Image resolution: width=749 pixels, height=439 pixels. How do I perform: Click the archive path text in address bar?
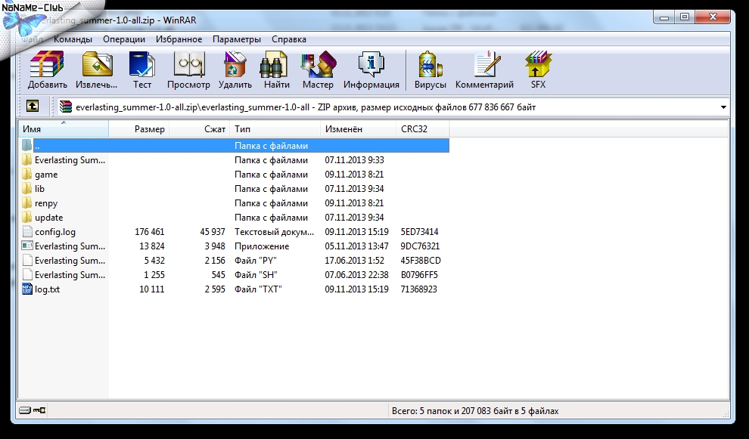coord(306,107)
